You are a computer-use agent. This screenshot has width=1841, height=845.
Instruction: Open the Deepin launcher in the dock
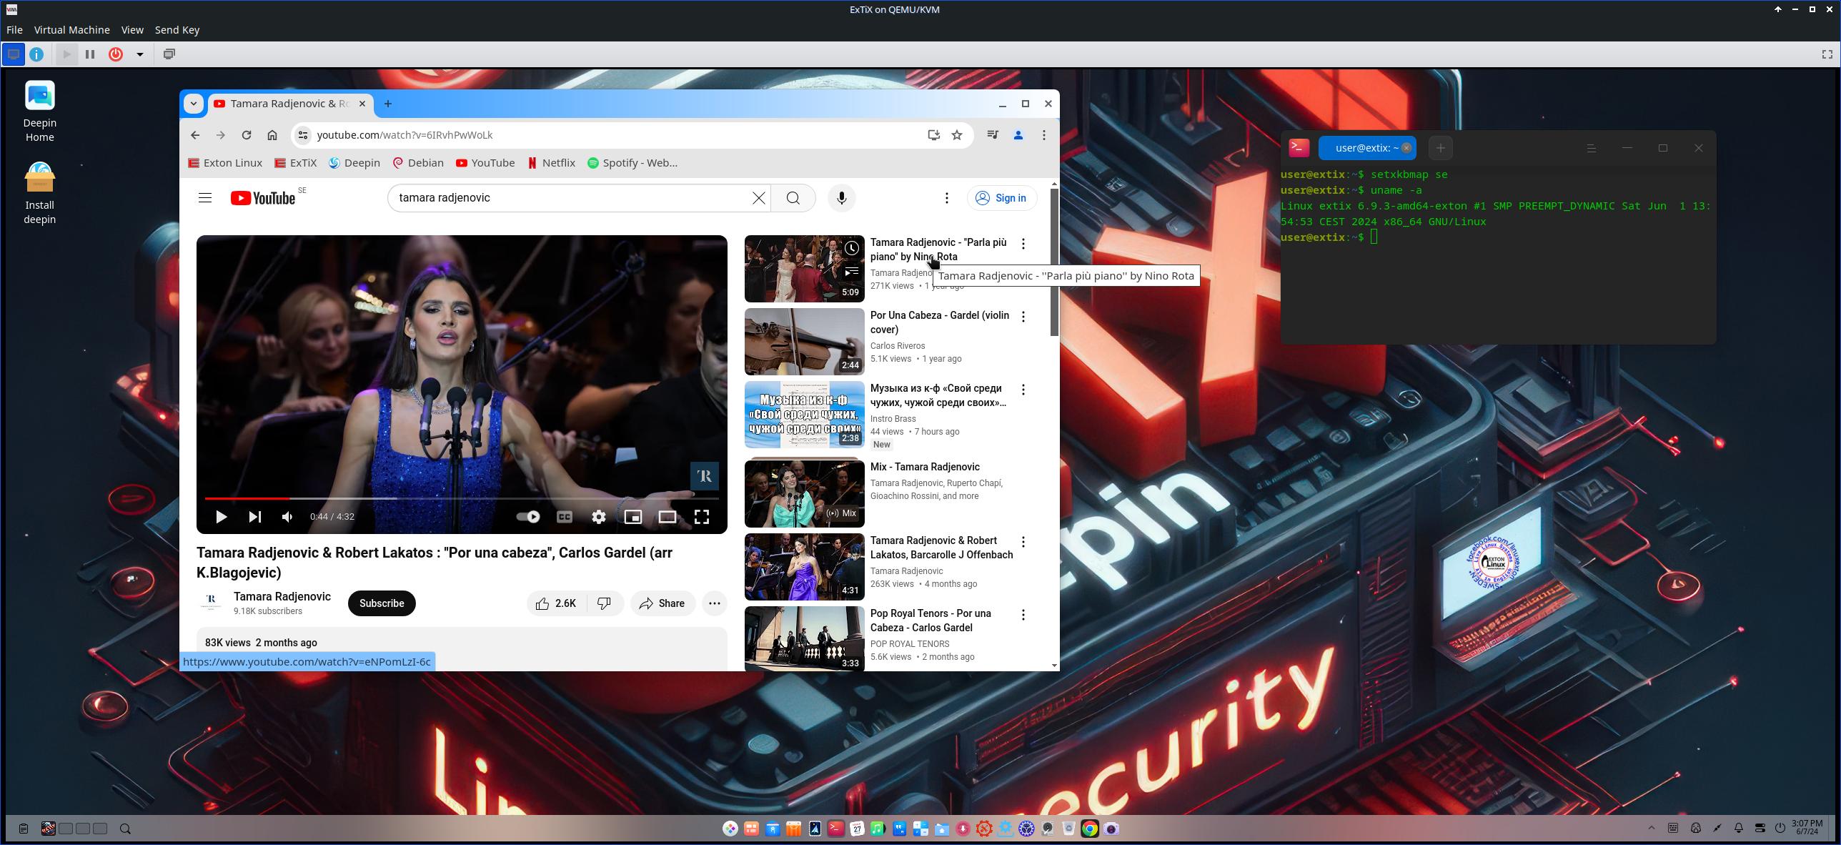[730, 829]
